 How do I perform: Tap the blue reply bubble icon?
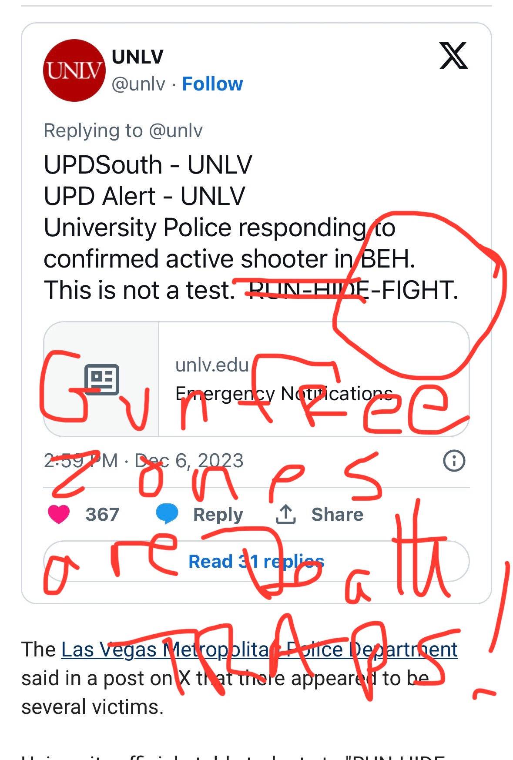(x=167, y=514)
